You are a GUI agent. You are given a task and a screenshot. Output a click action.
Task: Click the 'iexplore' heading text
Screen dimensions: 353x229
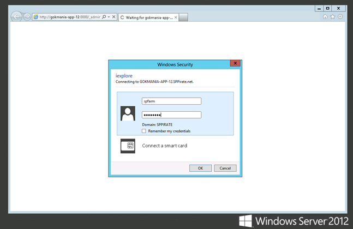(x=124, y=76)
